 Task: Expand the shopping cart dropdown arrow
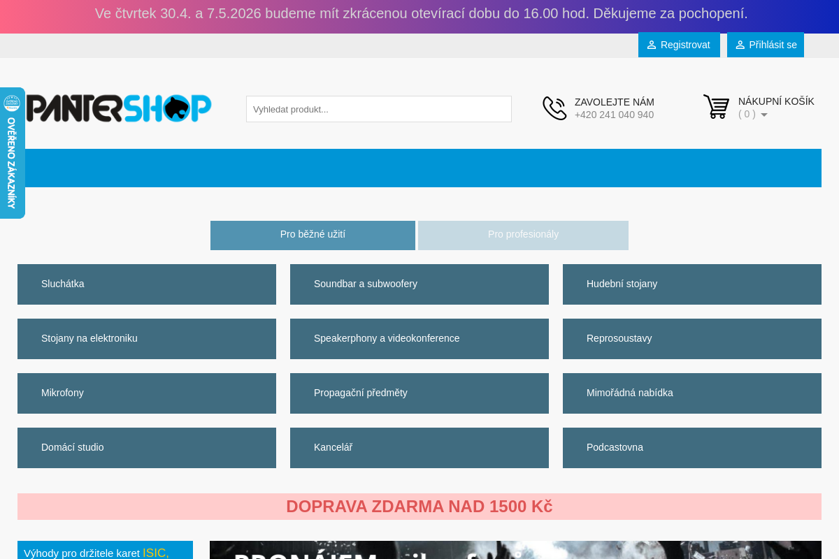[x=764, y=115]
